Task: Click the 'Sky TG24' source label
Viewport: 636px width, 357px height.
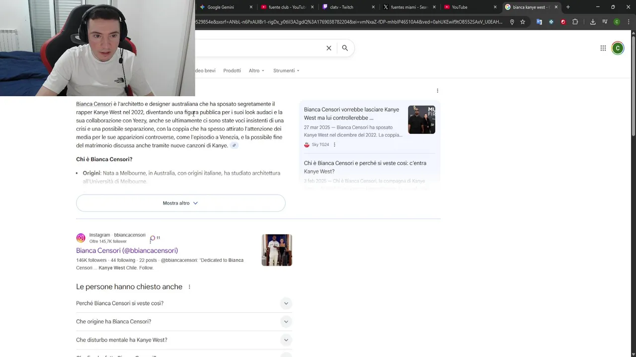Action: [320, 145]
